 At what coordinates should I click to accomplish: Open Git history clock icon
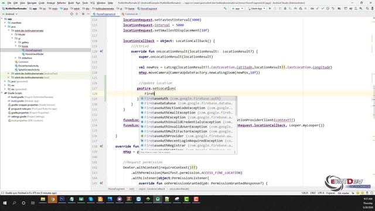328,8
